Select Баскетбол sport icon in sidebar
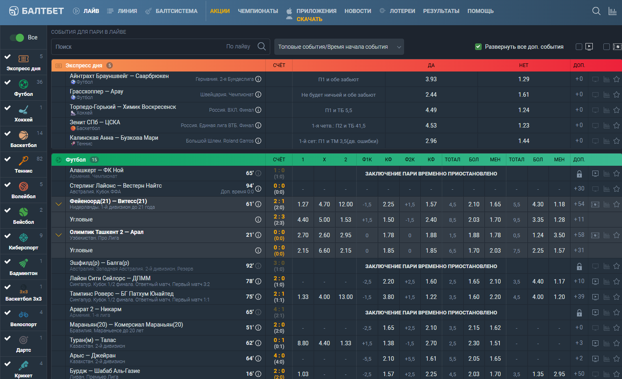This screenshot has width=622, height=379. [x=24, y=135]
